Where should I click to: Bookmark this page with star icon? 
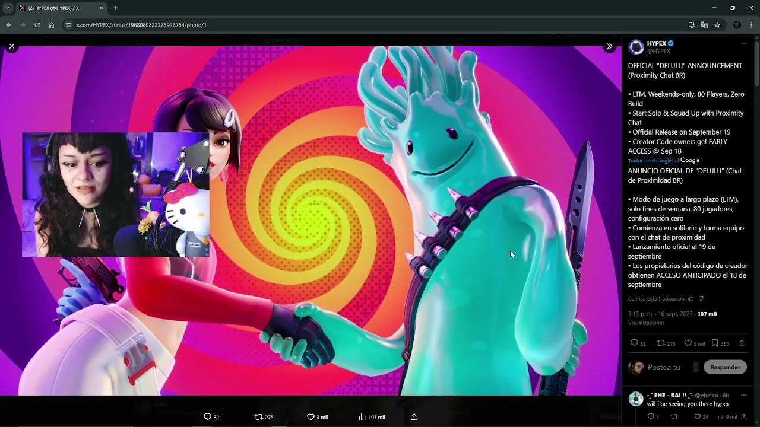point(717,25)
